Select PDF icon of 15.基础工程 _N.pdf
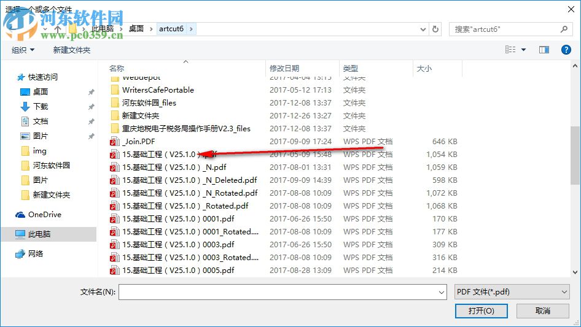Viewport: 581px width, 327px height. pos(114,167)
